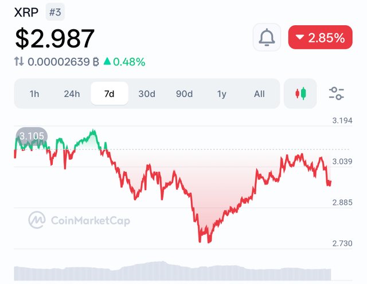The image size is (367, 284).
Task: Show the All time chart range
Action: coord(259,94)
